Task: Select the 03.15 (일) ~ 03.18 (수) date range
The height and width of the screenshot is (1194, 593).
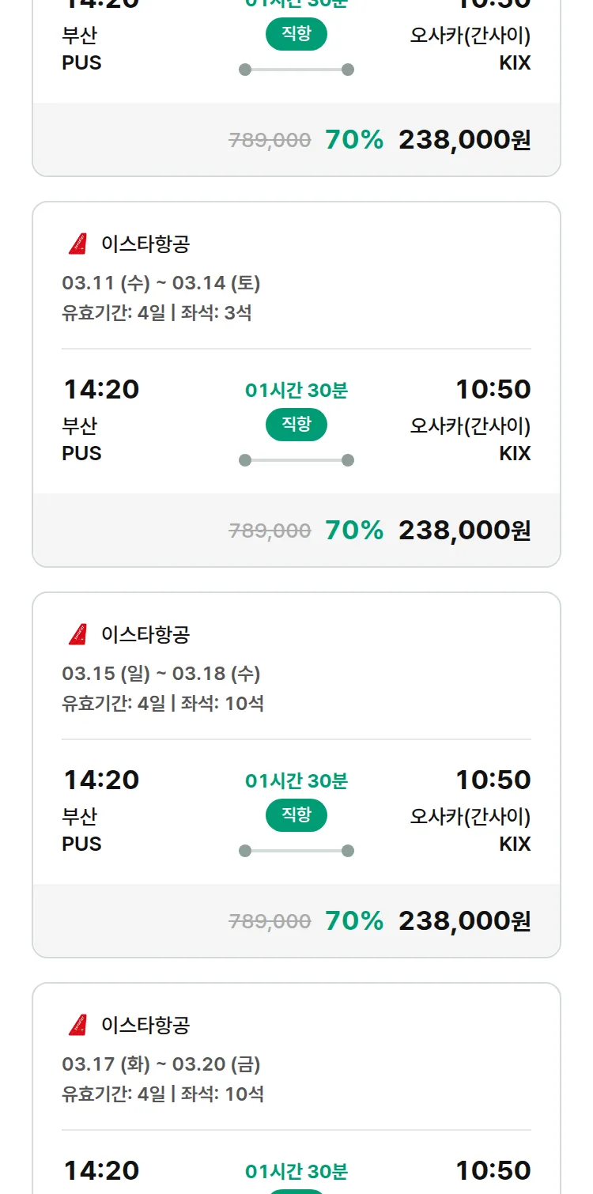Action: pos(161,674)
